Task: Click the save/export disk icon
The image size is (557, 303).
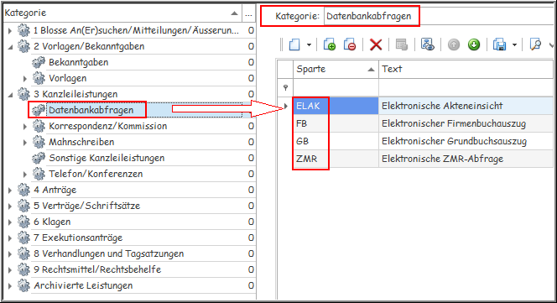Action: [x=499, y=44]
